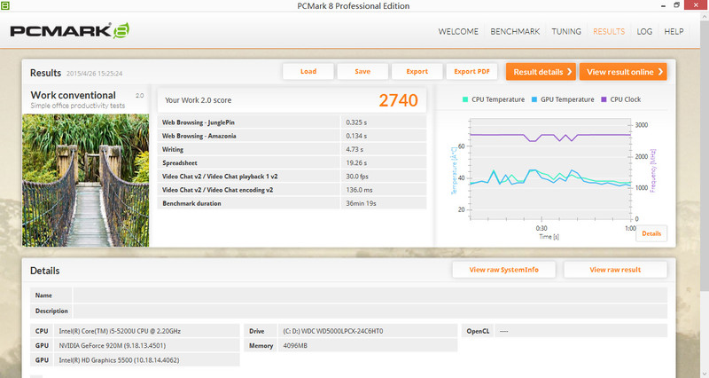Go to the TUNING tab
Image resolution: width=709 pixels, height=378 pixels.
[566, 32]
